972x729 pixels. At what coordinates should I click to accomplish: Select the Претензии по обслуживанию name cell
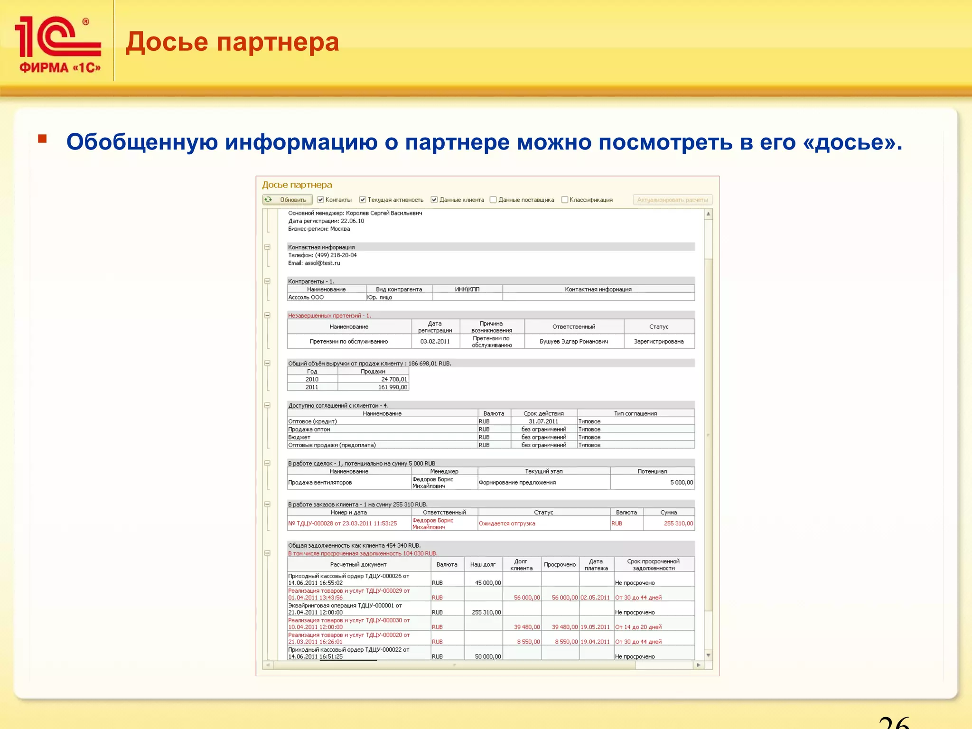pos(349,341)
